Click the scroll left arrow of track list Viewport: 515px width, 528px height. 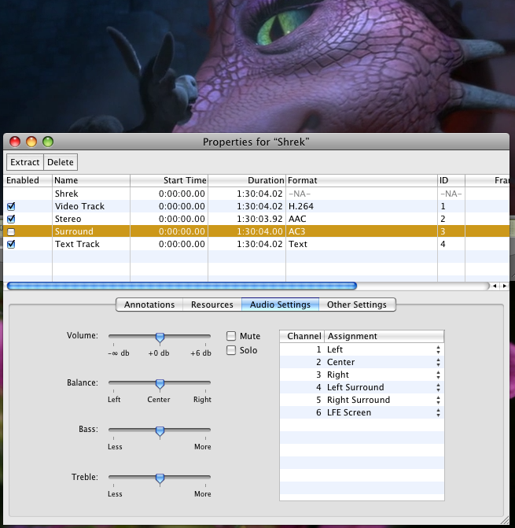tap(495, 286)
